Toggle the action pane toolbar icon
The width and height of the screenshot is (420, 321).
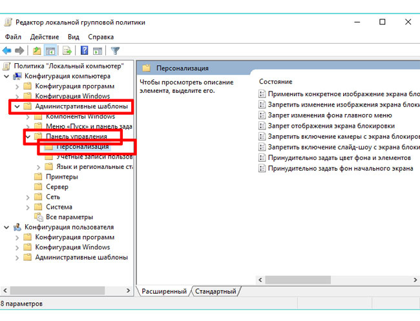97,50
